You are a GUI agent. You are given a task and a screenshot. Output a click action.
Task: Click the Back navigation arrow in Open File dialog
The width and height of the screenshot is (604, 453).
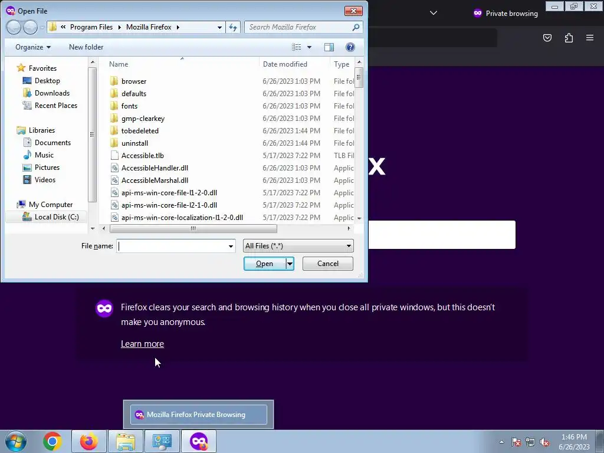(x=14, y=27)
